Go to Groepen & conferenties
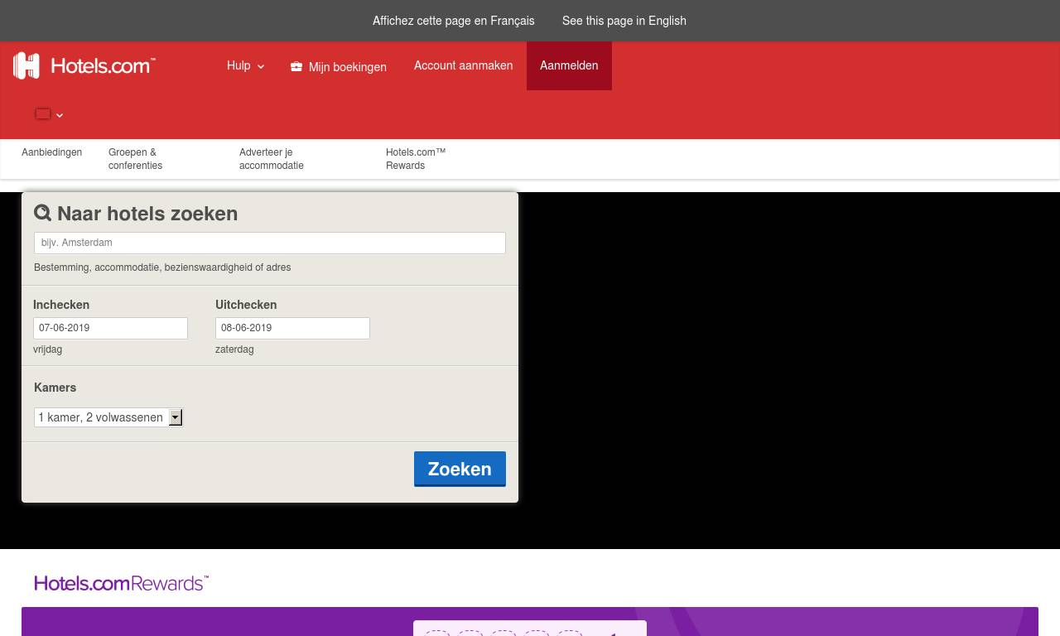Viewport: 1060px width, 636px height. 135,158
